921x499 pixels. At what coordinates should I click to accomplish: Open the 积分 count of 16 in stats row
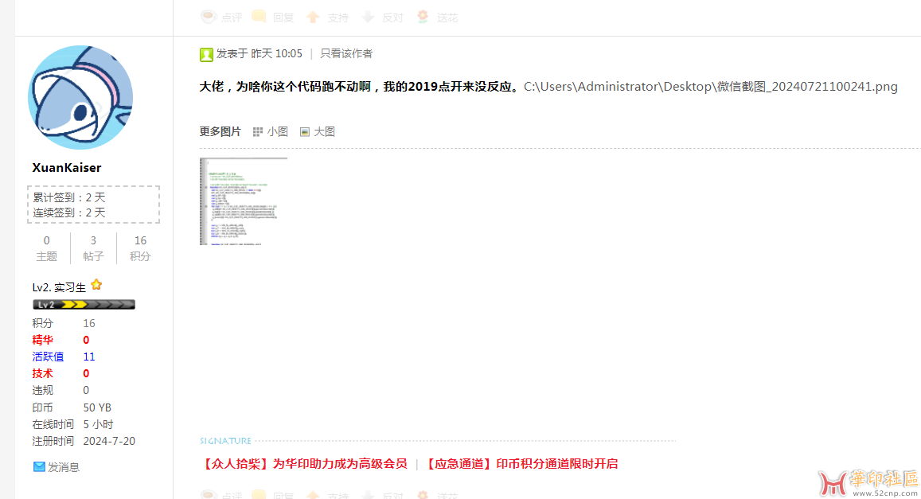pos(140,240)
